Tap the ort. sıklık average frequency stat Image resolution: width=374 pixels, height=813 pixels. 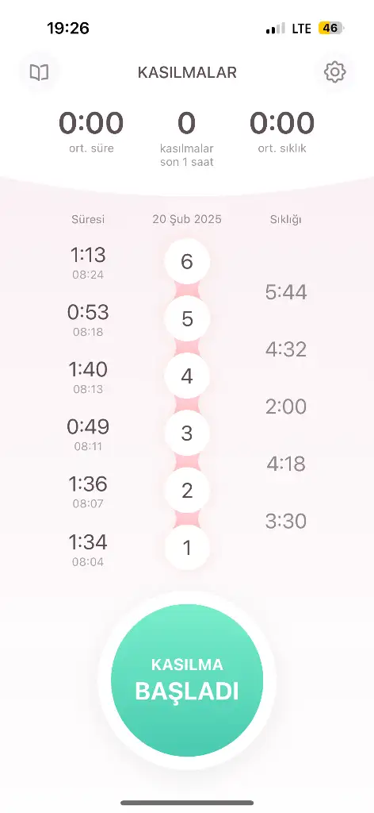pos(282,132)
